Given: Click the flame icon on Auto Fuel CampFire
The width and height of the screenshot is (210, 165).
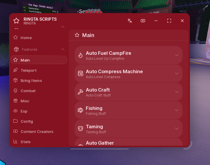Looking at the screenshot, I should tap(80, 55).
